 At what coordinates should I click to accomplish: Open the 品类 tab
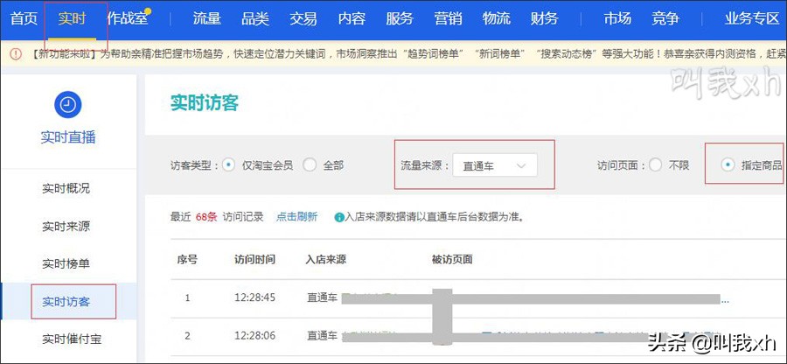coord(255,19)
